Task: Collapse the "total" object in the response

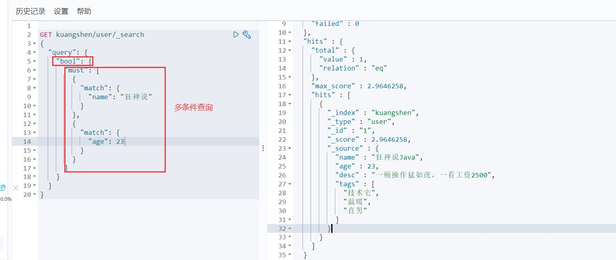Action: coord(290,51)
